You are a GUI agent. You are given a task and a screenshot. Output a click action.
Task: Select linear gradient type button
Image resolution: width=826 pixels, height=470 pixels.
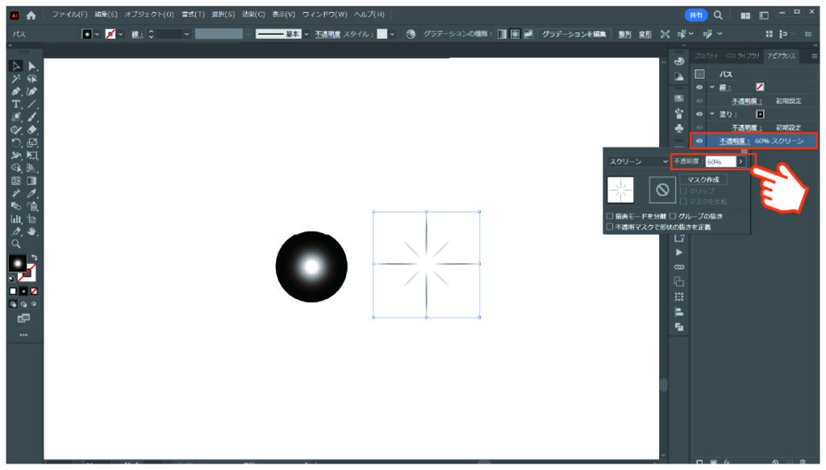502,34
